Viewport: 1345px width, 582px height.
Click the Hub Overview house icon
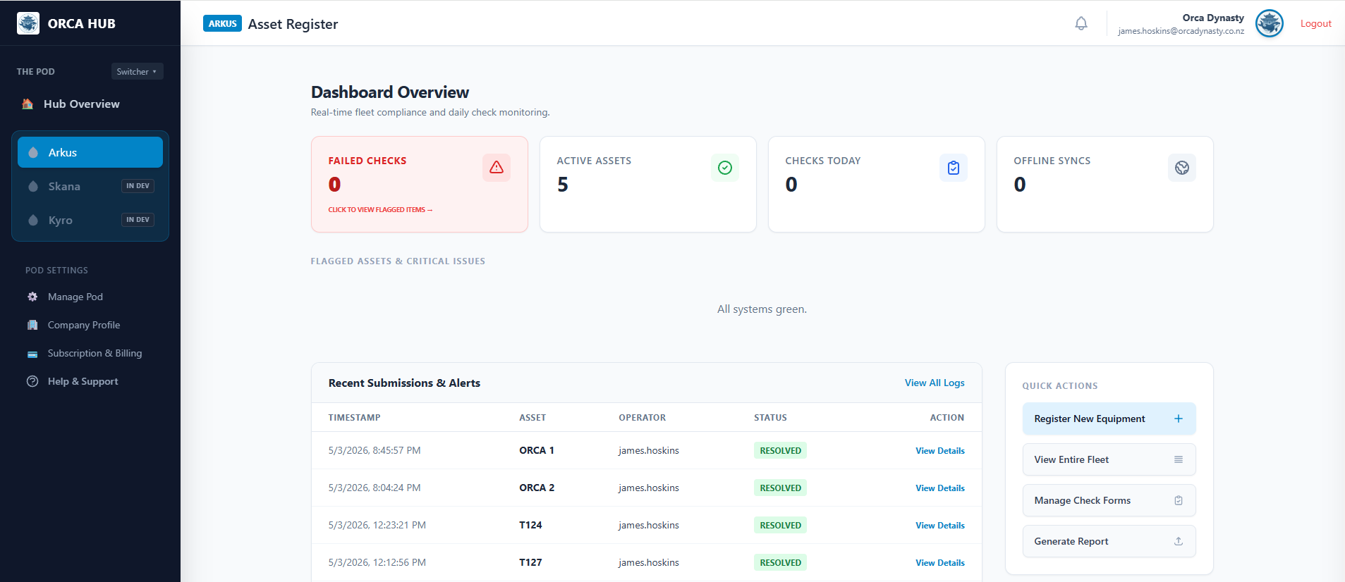pos(28,104)
